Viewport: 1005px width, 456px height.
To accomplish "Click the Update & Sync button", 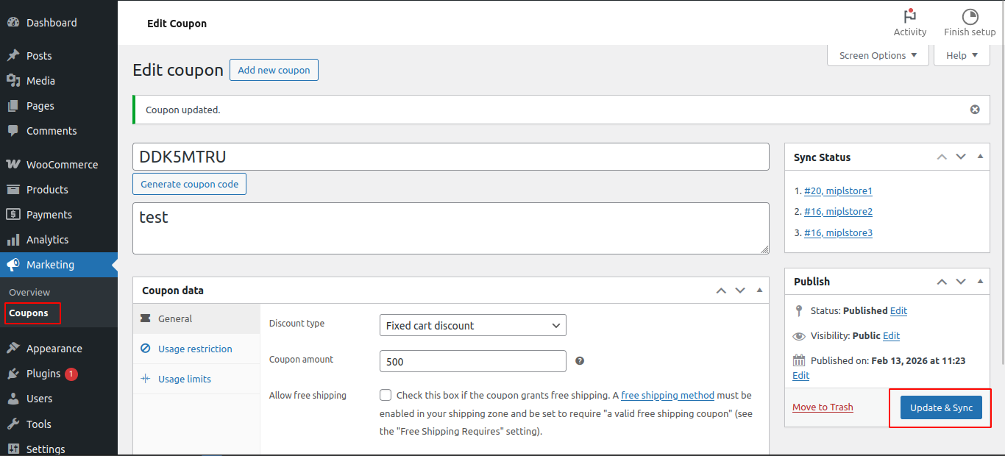I will [941, 407].
